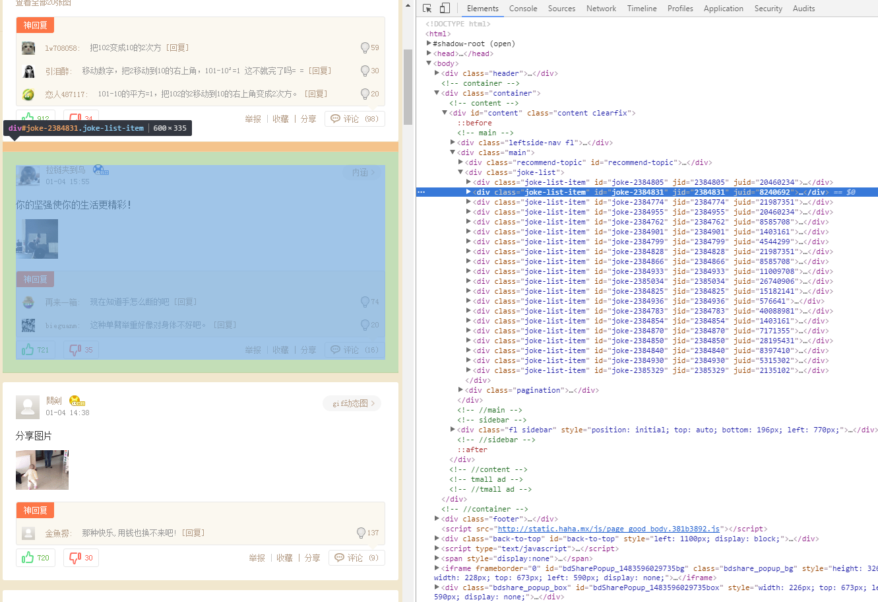Click the lightbulb icon with 59 votes
The height and width of the screenshot is (602, 878).
(x=365, y=48)
